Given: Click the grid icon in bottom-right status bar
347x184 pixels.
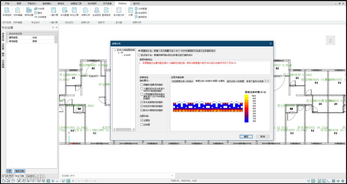Looking at the screenshot, I should pos(333,181).
